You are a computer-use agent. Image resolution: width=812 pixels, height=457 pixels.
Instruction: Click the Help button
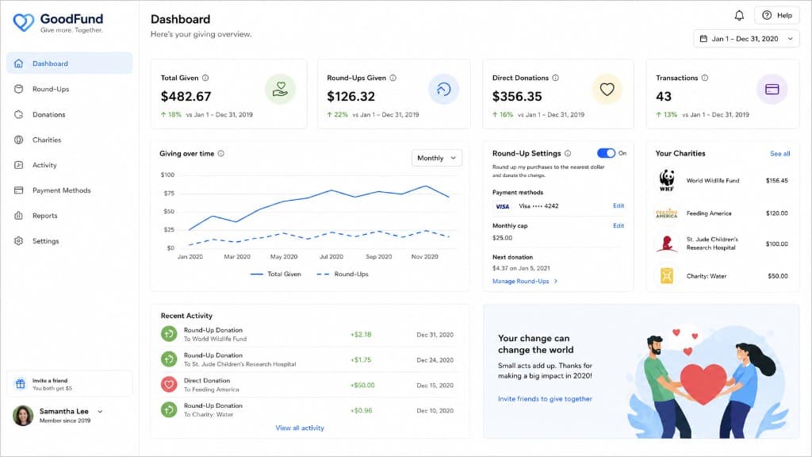pos(777,16)
